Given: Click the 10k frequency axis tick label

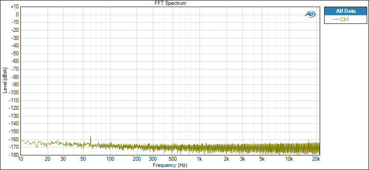Looking at the screenshot, I should click(289, 159).
